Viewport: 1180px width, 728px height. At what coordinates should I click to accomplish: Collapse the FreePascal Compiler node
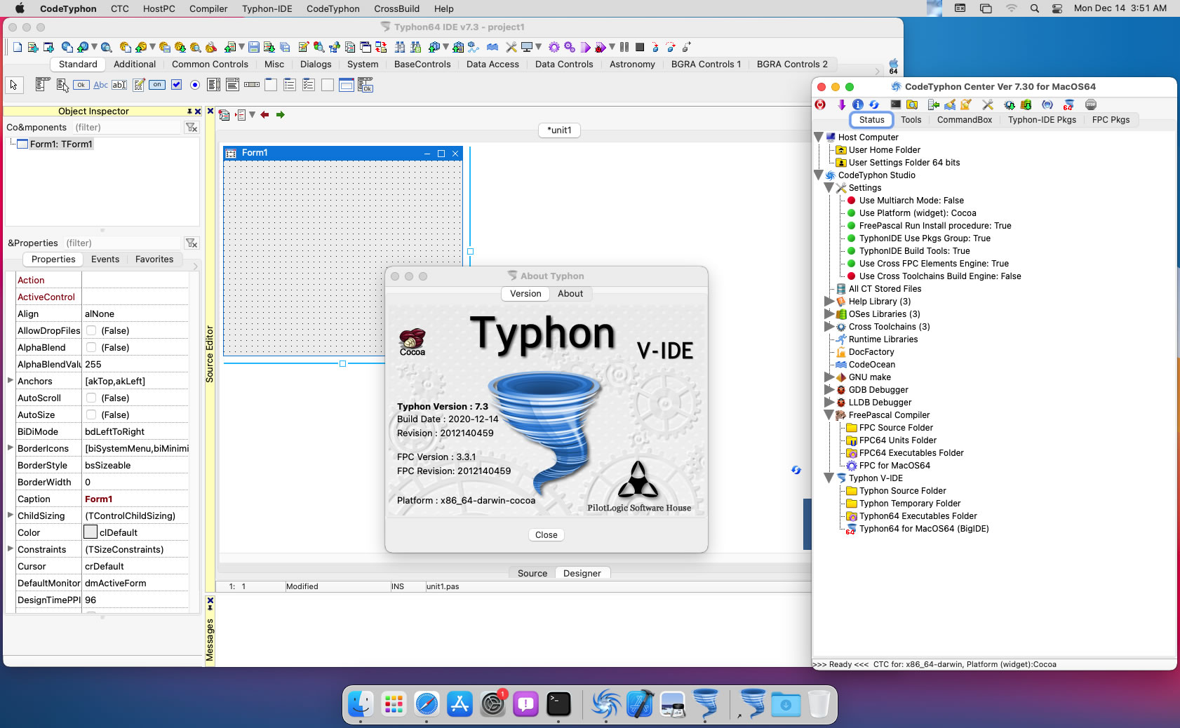tap(829, 415)
